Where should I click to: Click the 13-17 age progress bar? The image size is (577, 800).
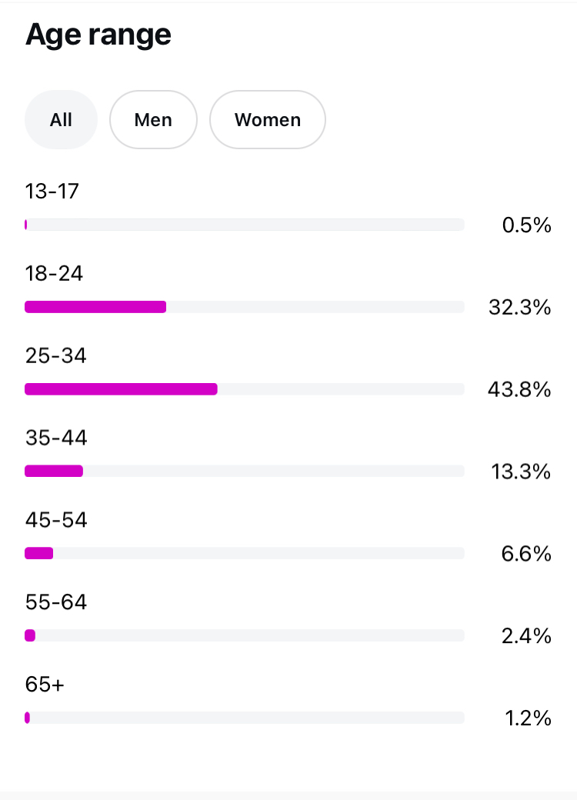(245, 225)
